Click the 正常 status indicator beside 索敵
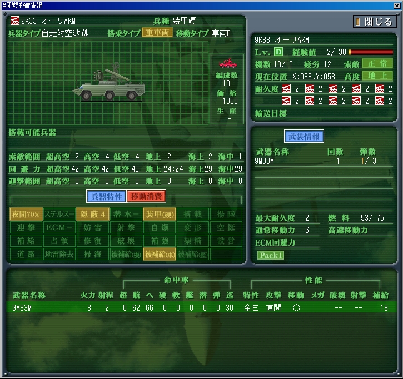Image resolution: width=403 pixels, height=379 pixels. click(x=377, y=64)
